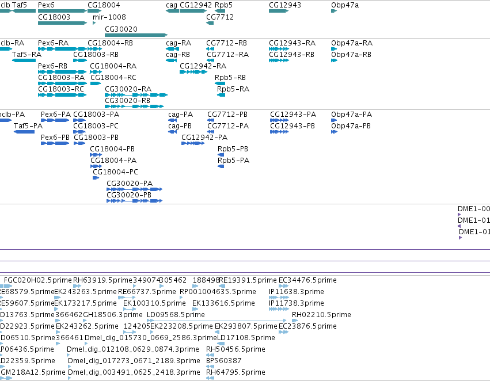Select transcript CG18004-RC
This screenshot has width=490, height=381.
click(x=113, y=78)
